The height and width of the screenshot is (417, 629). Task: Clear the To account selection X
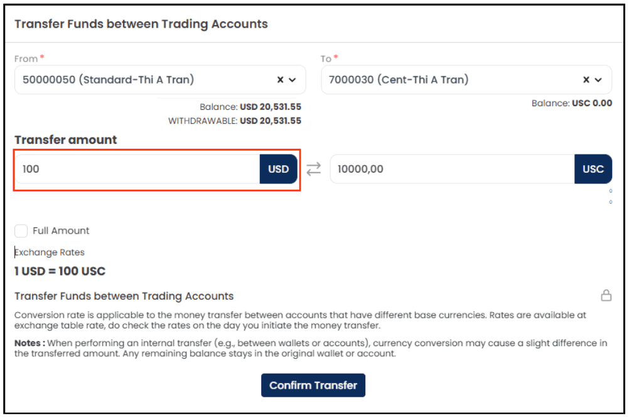(586, 80)
